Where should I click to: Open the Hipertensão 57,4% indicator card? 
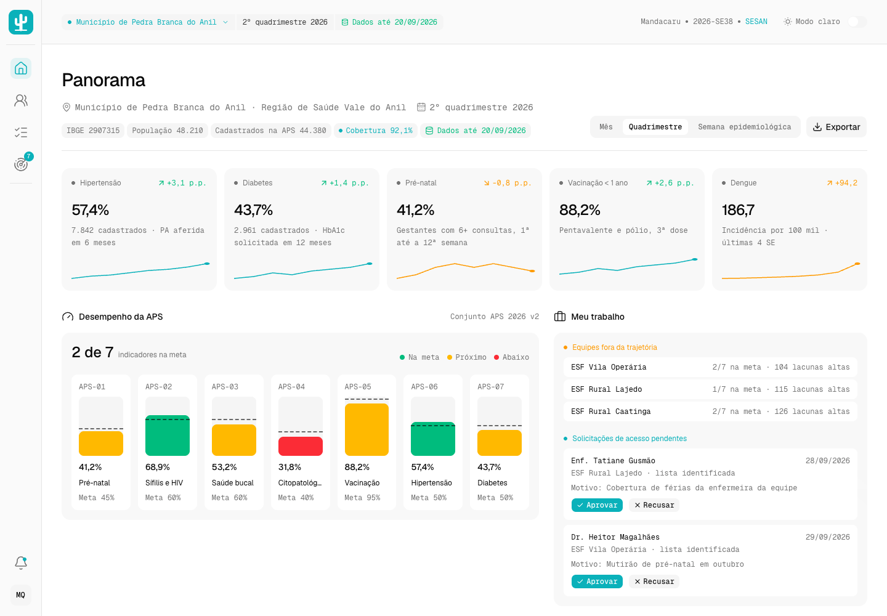pos(139,229)
